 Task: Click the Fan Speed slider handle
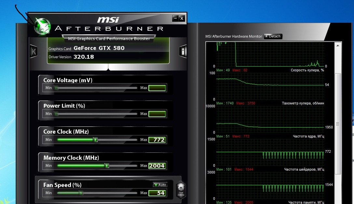tap(81, 193)
